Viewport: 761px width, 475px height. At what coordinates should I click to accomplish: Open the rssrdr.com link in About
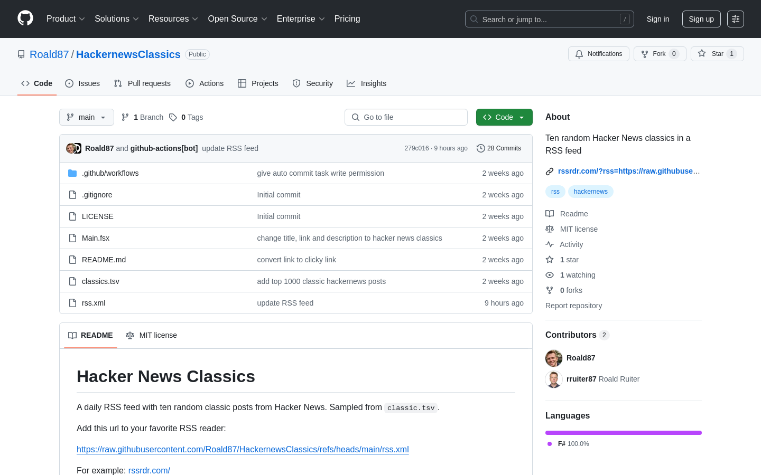[x=629, y=171]
